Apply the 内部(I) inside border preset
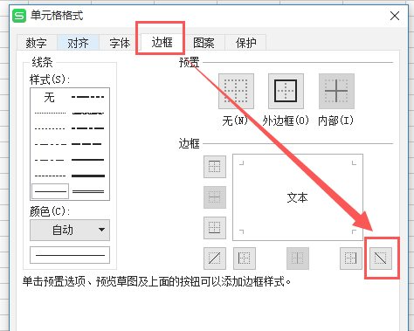The width and height of the screenshot is (414, 331). click(336, 91)
